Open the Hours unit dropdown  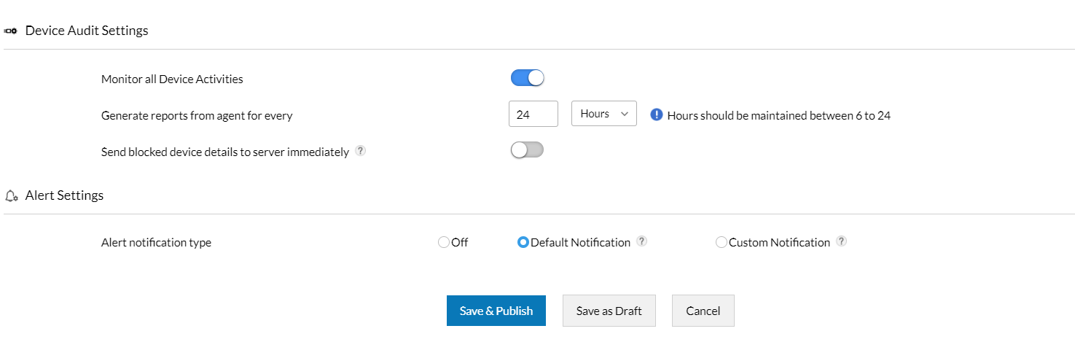pos(604,114)
